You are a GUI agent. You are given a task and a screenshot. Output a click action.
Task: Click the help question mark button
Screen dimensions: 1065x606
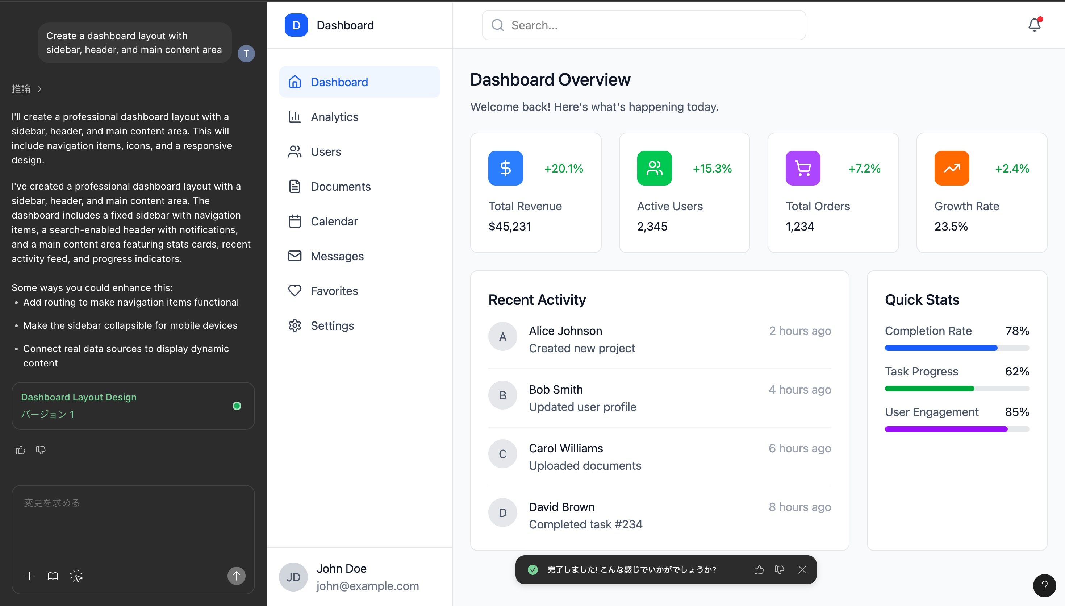[1044, 586]
